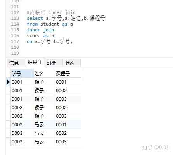Click 'student' in the from clause
Image resolution: width=173 pixels, height=155 pixels.
click(x=50, y=24)
